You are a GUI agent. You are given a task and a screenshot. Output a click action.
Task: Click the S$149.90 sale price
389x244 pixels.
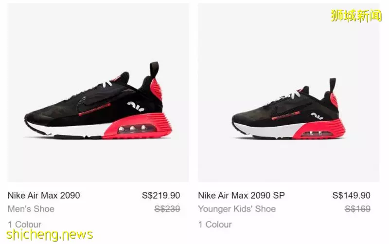click(x=351, y=196)
